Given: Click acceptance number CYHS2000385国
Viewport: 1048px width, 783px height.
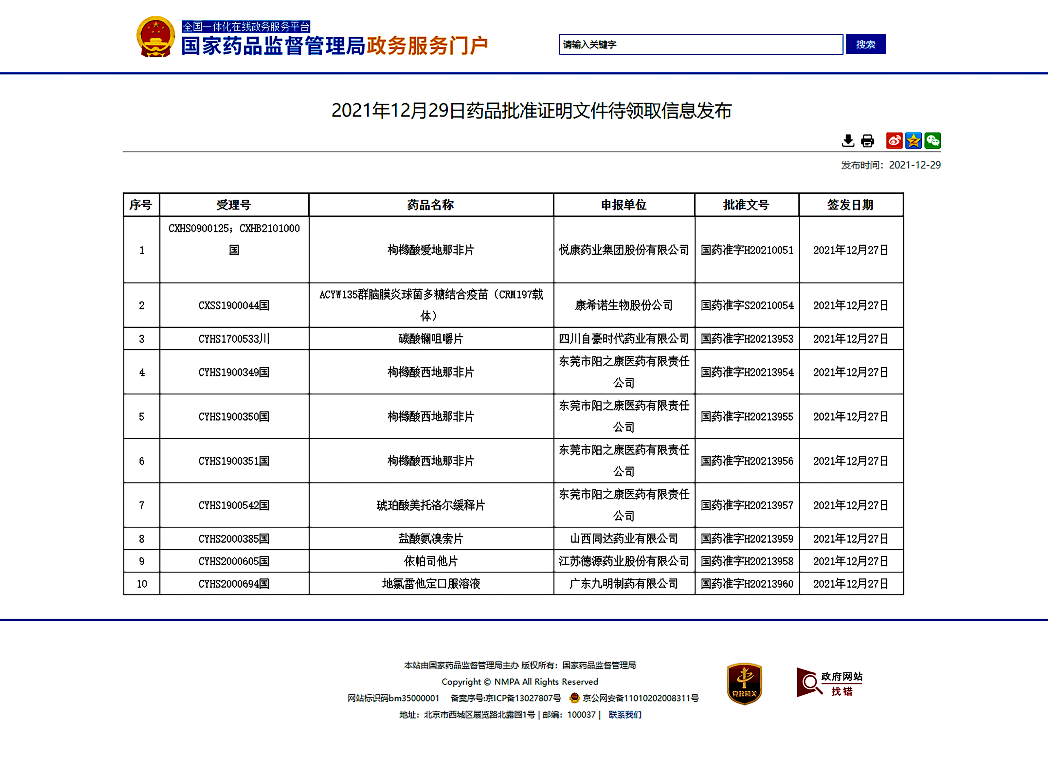Looking at the screenshot, I should (234, 539).
